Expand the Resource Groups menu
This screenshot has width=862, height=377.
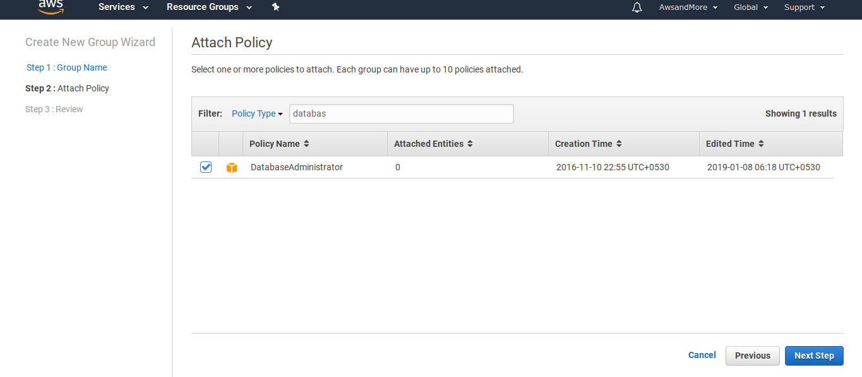pyautogui.click(x=209, y=7)
